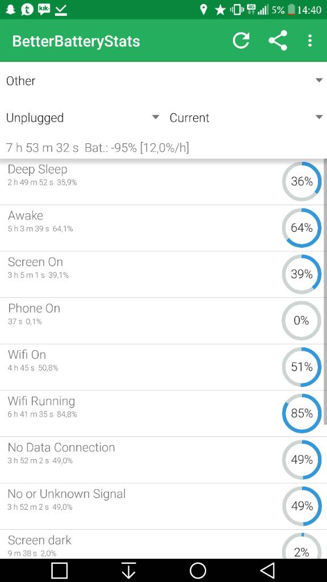The height and width of the screenshot is (582, 327).
Task: Open the Current reference dropdown
Action: tap(246, 118)
